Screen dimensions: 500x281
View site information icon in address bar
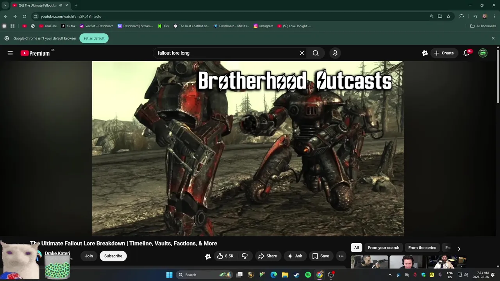click(x=36, y=16)
